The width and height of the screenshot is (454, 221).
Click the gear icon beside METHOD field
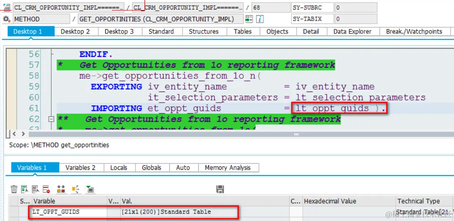6,19
